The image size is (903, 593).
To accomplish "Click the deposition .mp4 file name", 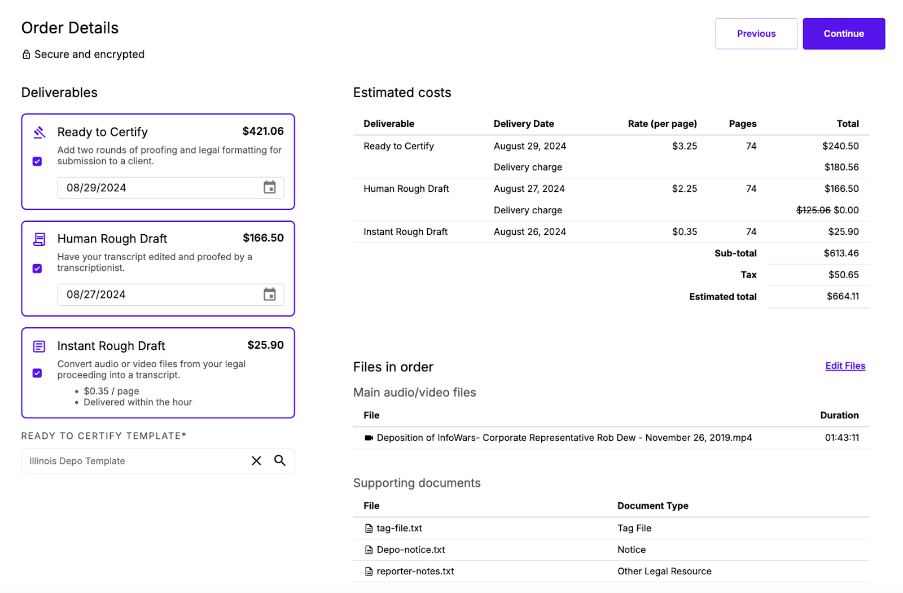I will (564, 438).
